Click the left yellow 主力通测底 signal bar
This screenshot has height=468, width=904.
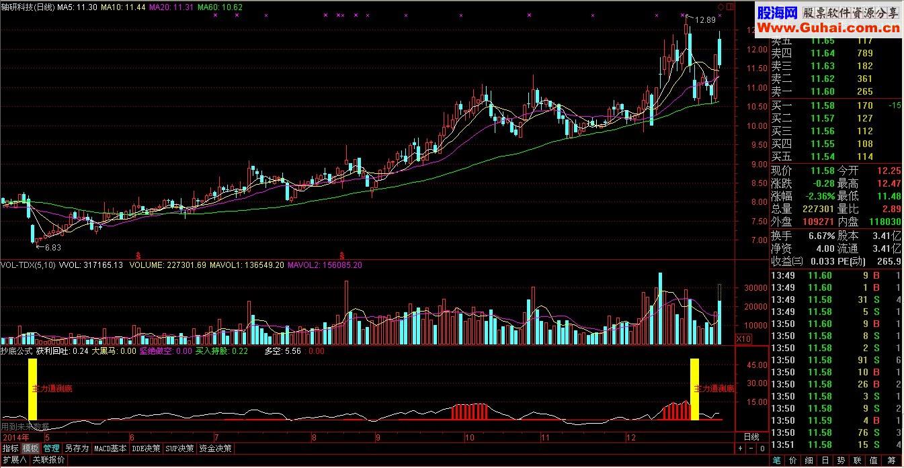point(32,389)
